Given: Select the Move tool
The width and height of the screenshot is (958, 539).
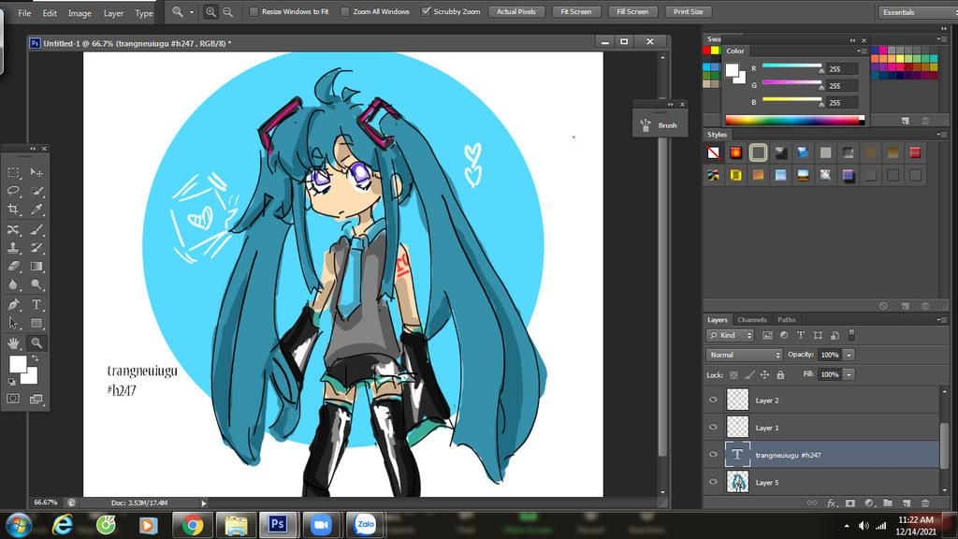Looking at the screenshot, I should pos(36,173).
